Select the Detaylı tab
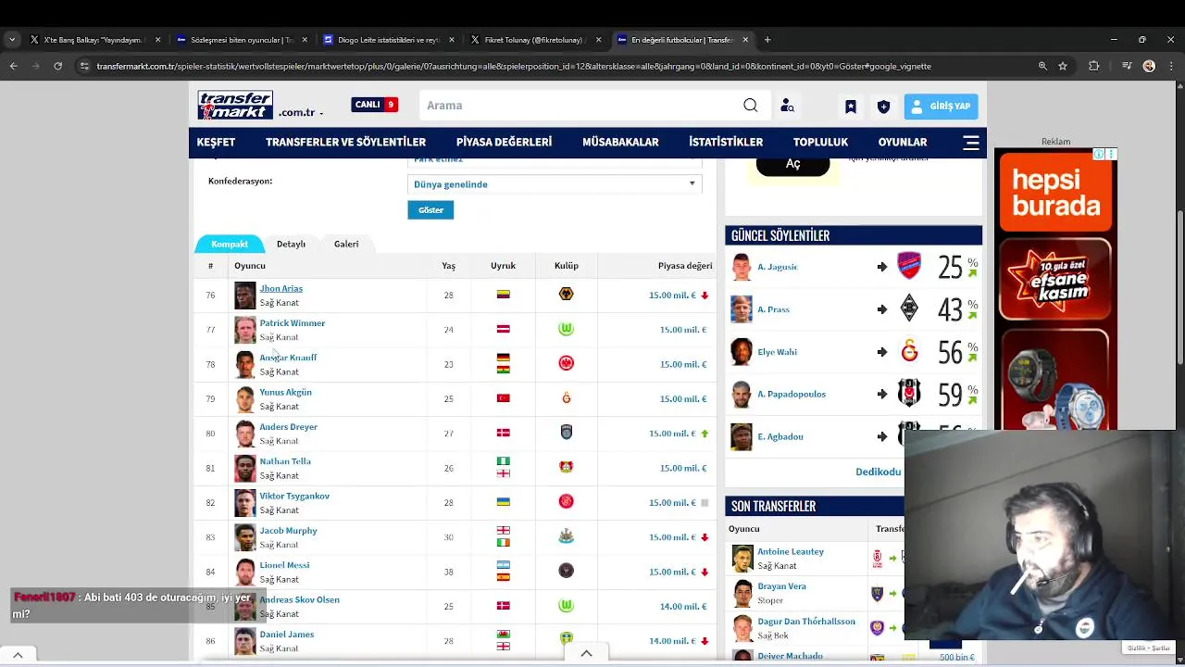The height and width of the screenshot is (667, 1185). pyautogui.click(x=291, y=244)
